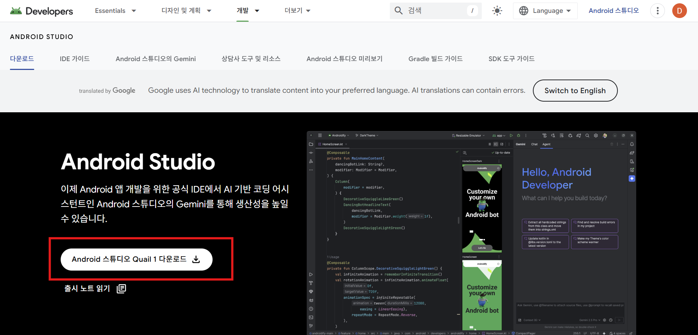This screenshot has width=698, height=335.
Task: Expand the 더보기 dropdown
Action: click(x=298, y=11)
